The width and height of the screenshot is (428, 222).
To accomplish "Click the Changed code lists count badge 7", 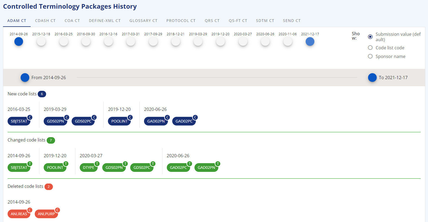I will [51, 140].
